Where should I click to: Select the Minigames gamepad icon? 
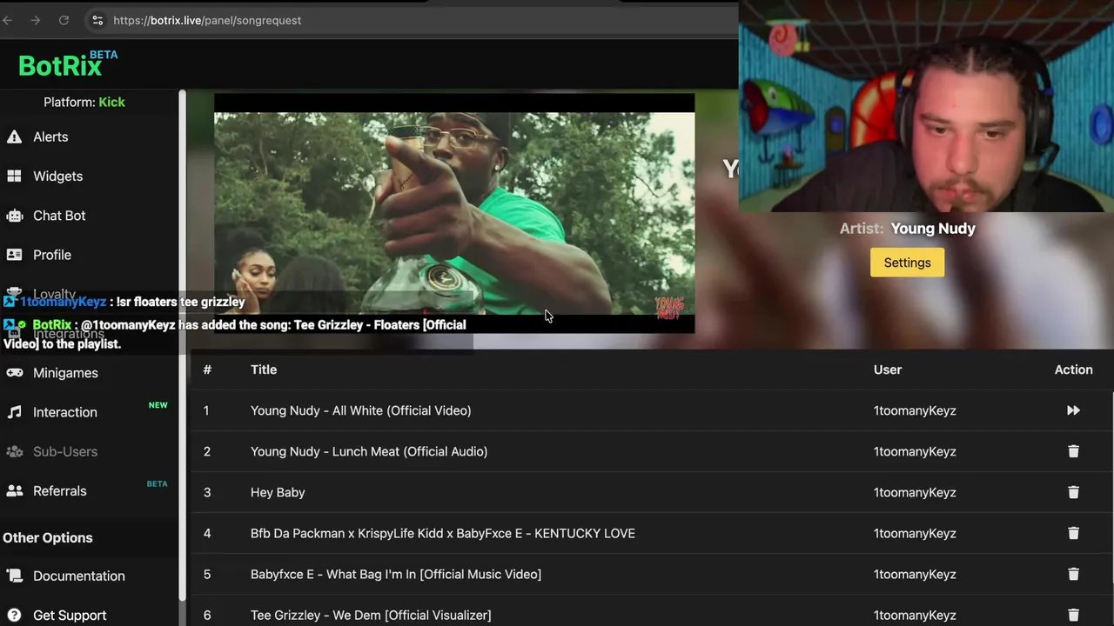coord(14,373)
